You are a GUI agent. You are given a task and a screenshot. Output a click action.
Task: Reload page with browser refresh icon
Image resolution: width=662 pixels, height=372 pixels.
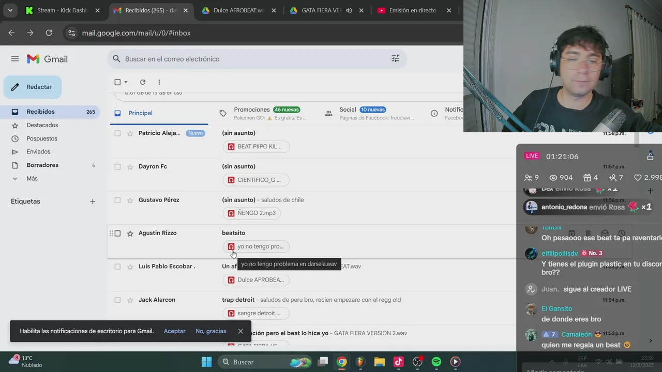click(x=49, y=33)
